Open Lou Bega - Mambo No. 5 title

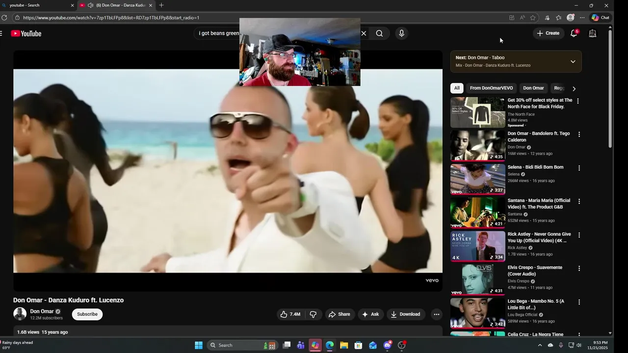click(536, 304)
